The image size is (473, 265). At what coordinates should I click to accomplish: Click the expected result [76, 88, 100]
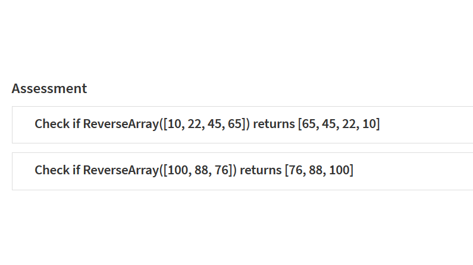319,170
